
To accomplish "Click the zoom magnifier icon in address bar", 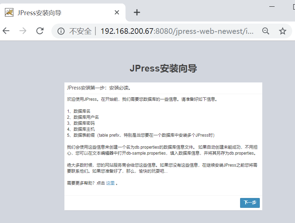I will (266, 31).
